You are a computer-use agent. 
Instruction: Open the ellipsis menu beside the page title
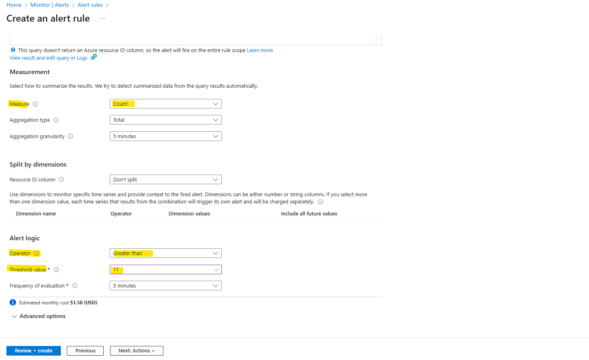[x=103, y=18]
